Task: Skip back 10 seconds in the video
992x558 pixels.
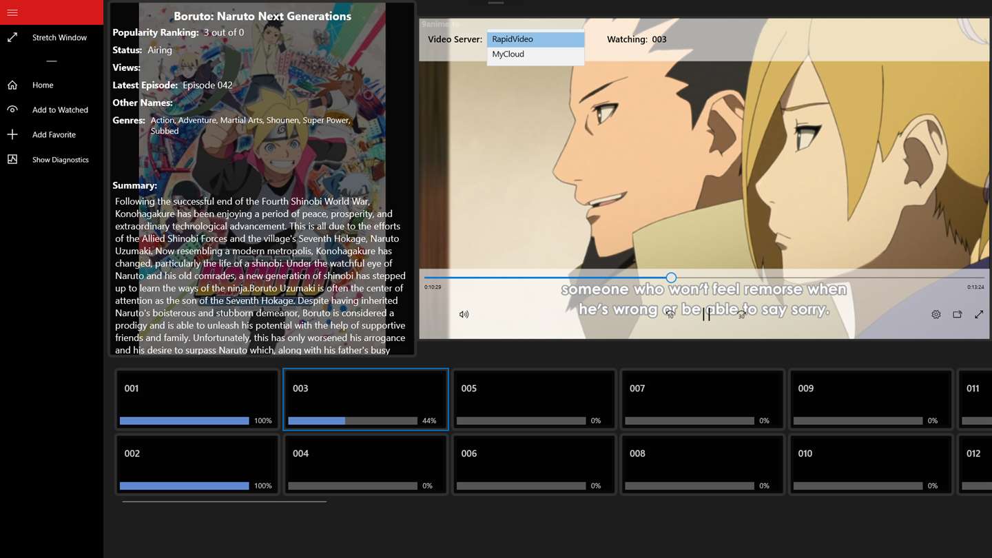Action: tap(670, 314)
